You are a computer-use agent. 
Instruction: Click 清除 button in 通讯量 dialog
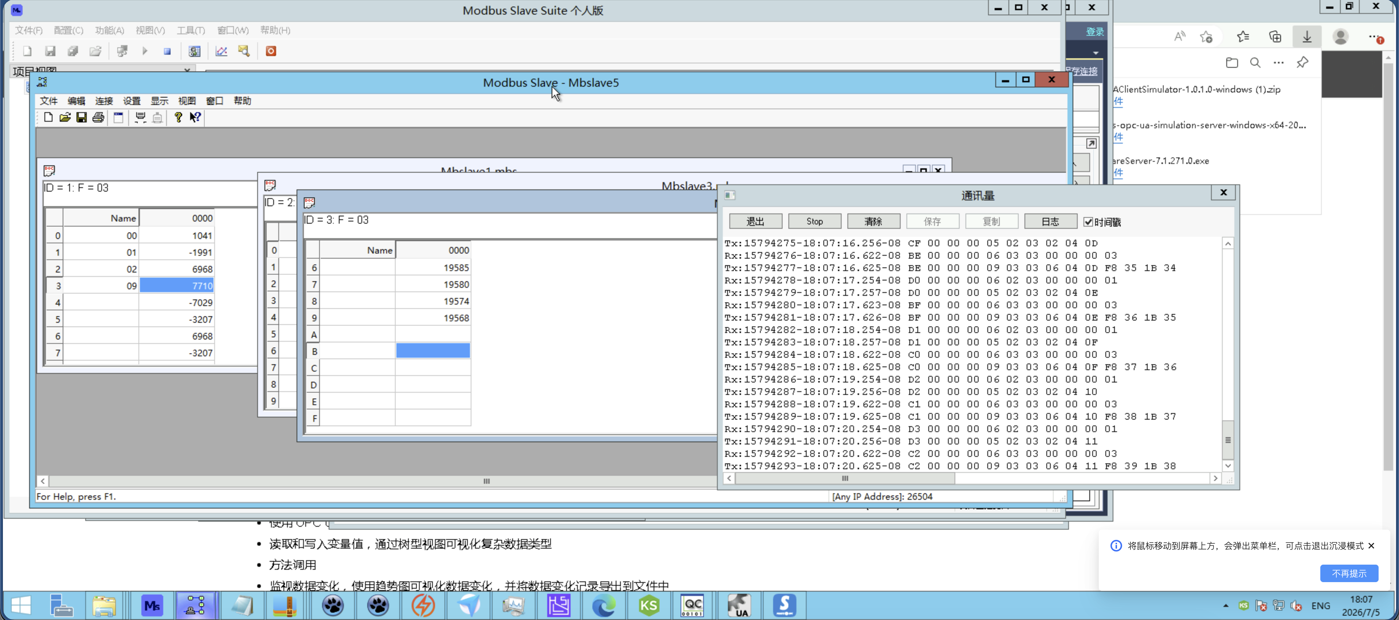tap(873, 221)
